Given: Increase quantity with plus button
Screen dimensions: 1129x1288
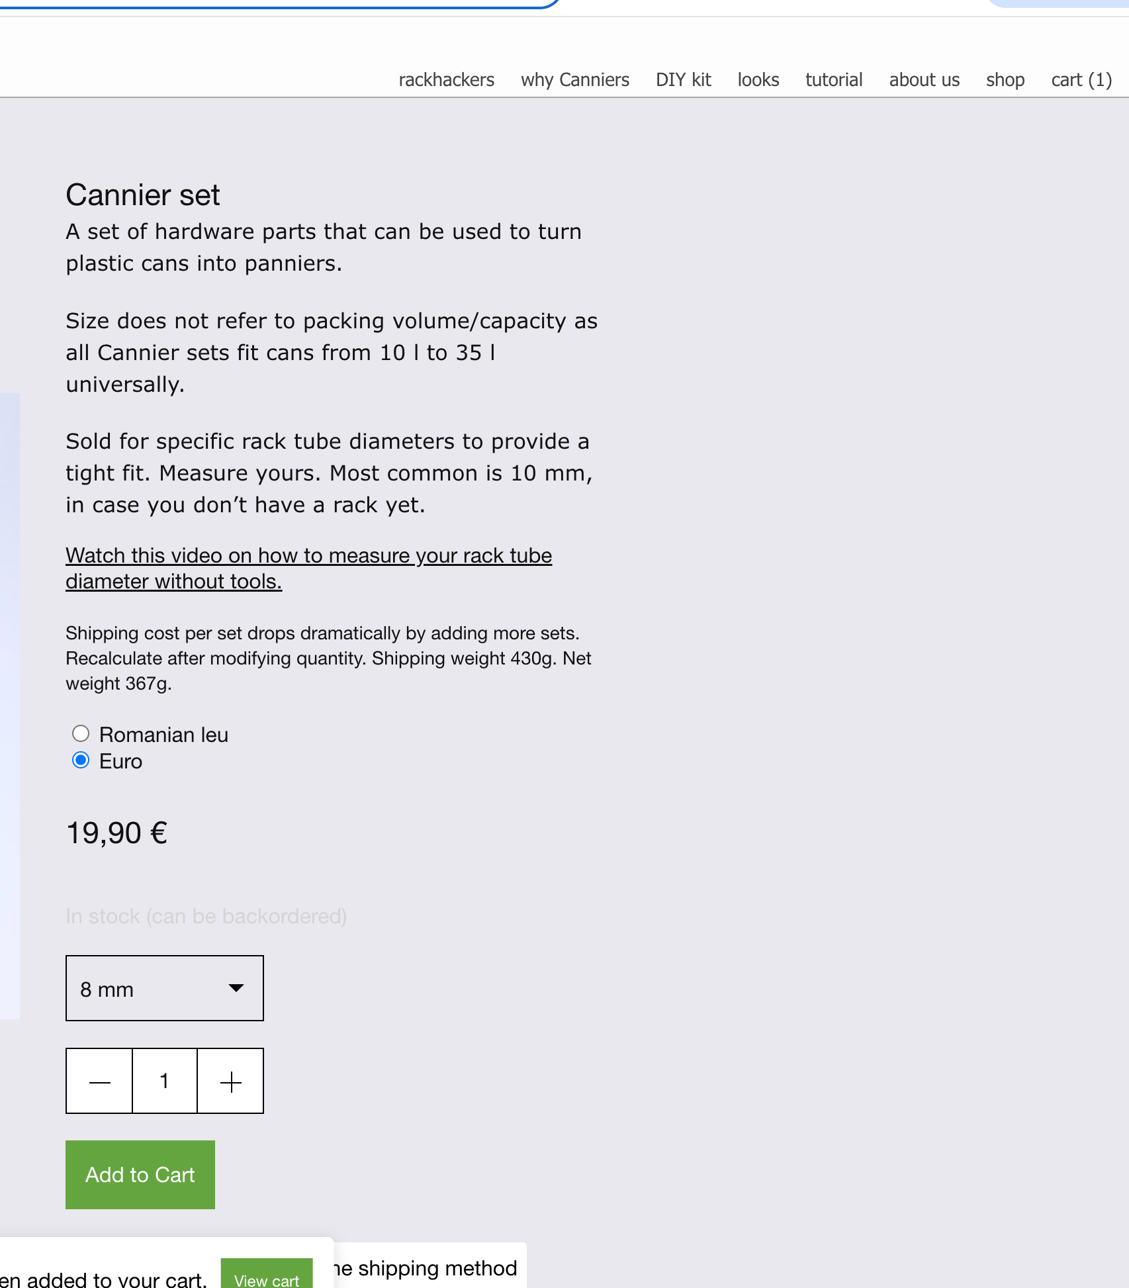Looking at the screenshot, I should pos(230,1081).
